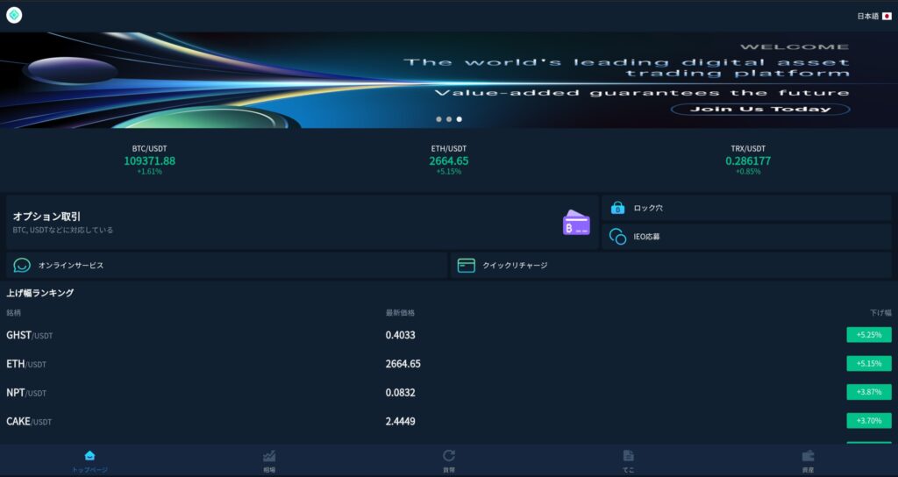Click the card icon for クイックリチャージ
Screen dimensions: 898x477
coord(467,265)
